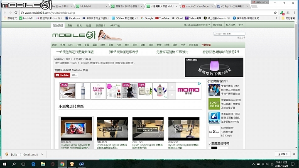Open the YouTube bookmark in bookmarks bar

pos(162,18)
